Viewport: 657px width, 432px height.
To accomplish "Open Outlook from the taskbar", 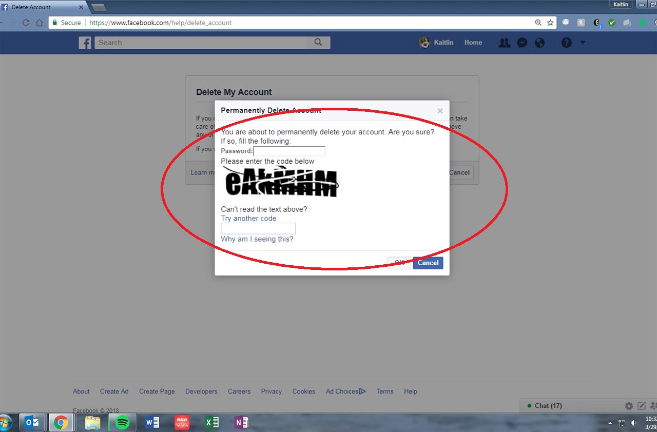I will pos(32,423).
